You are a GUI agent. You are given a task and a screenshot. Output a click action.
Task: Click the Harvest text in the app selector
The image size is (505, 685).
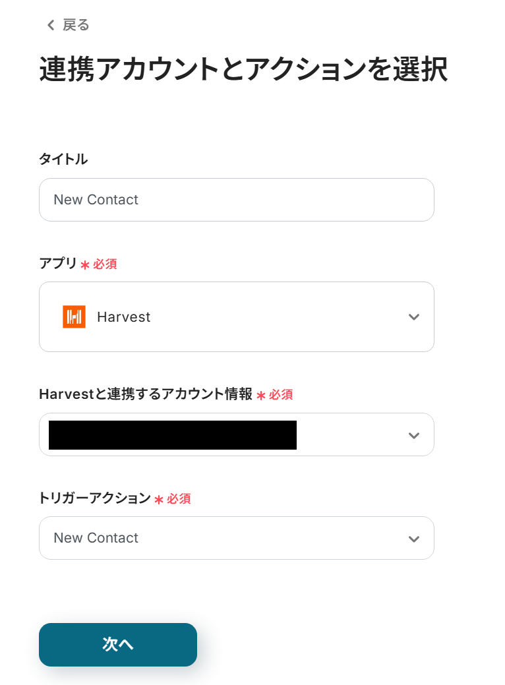[x=123, y=317]
